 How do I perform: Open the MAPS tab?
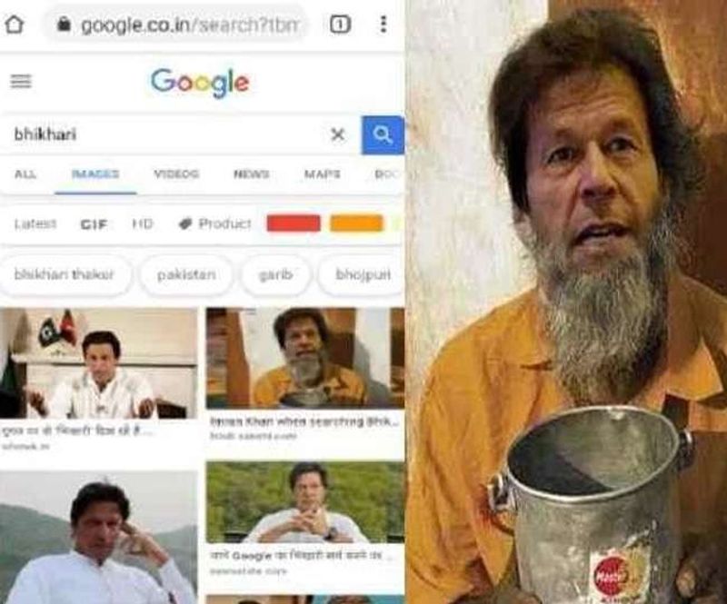coord(323,174)
